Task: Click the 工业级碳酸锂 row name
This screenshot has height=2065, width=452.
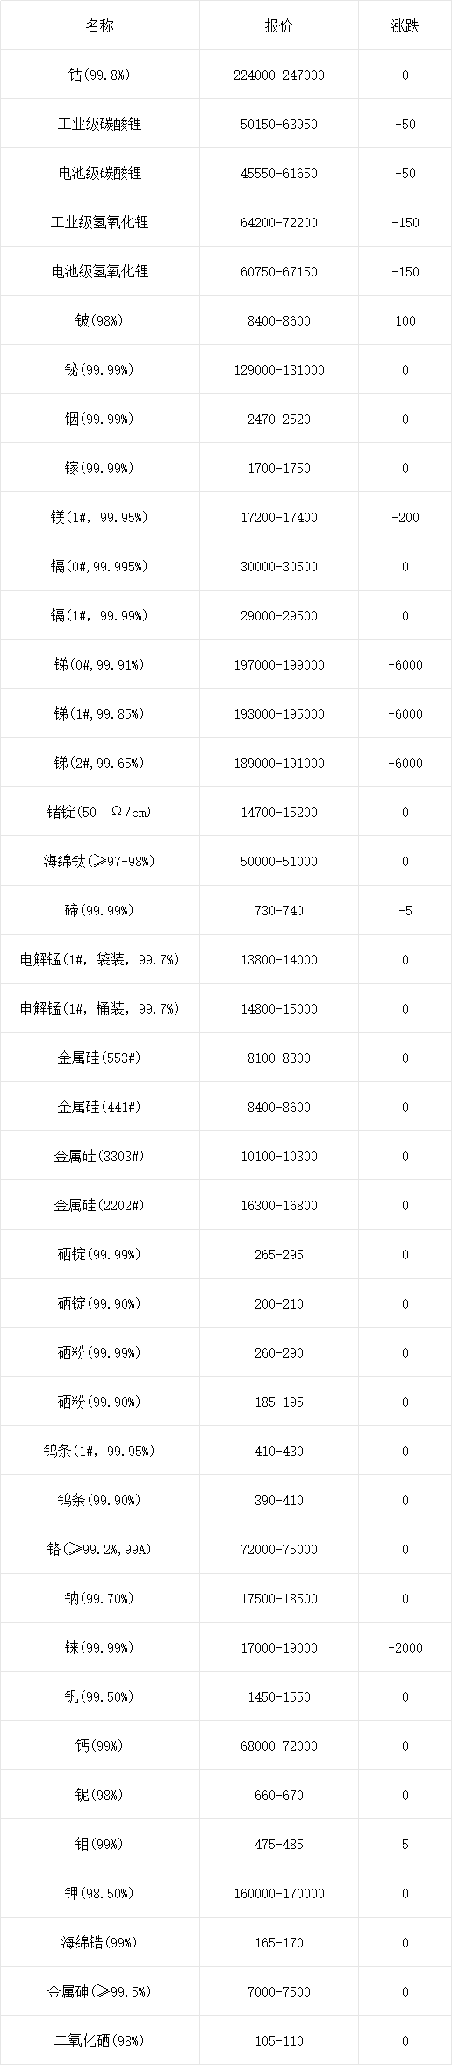Action: [x=100, y=124]
